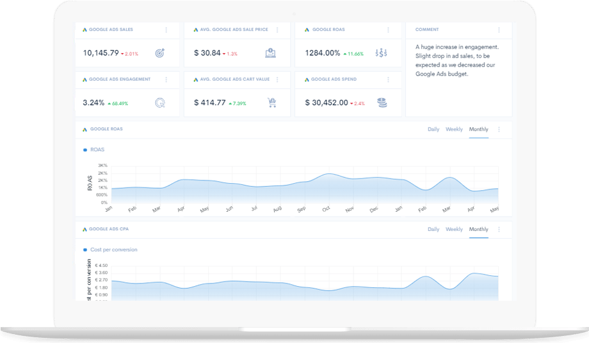Click the 2.01% decrease indicator
589x343 pixels.
tap(129, 54)
